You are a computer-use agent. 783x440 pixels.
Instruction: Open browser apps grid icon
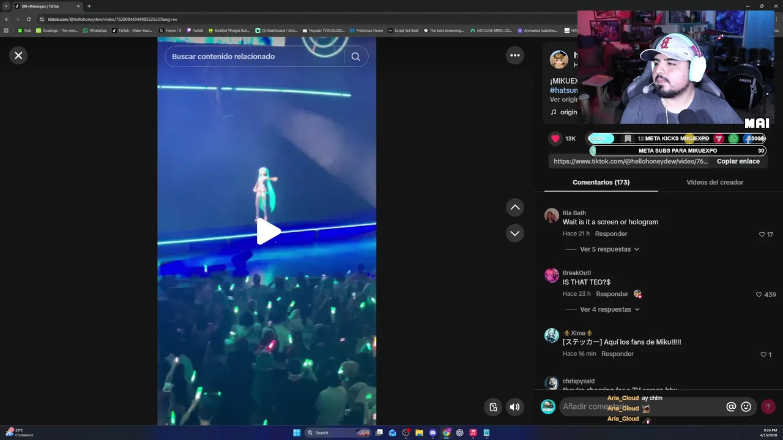pos(6,31)
